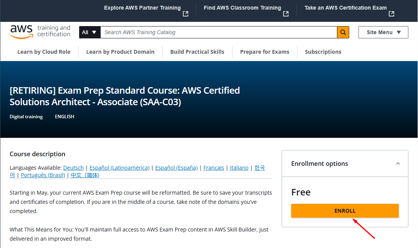418x248 pixels.
Task: Click the ENGLISH language label
Action: pyautogui.click(x=65, y=117)
